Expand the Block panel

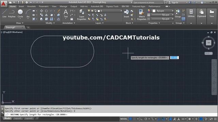point(129,23)
